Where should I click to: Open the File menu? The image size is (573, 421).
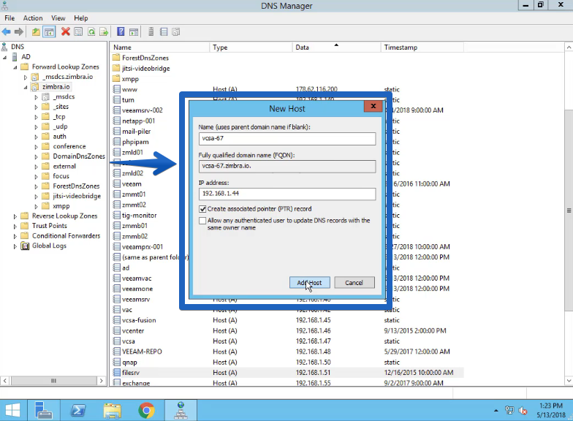pyautogui.click(x=10, y=18)
